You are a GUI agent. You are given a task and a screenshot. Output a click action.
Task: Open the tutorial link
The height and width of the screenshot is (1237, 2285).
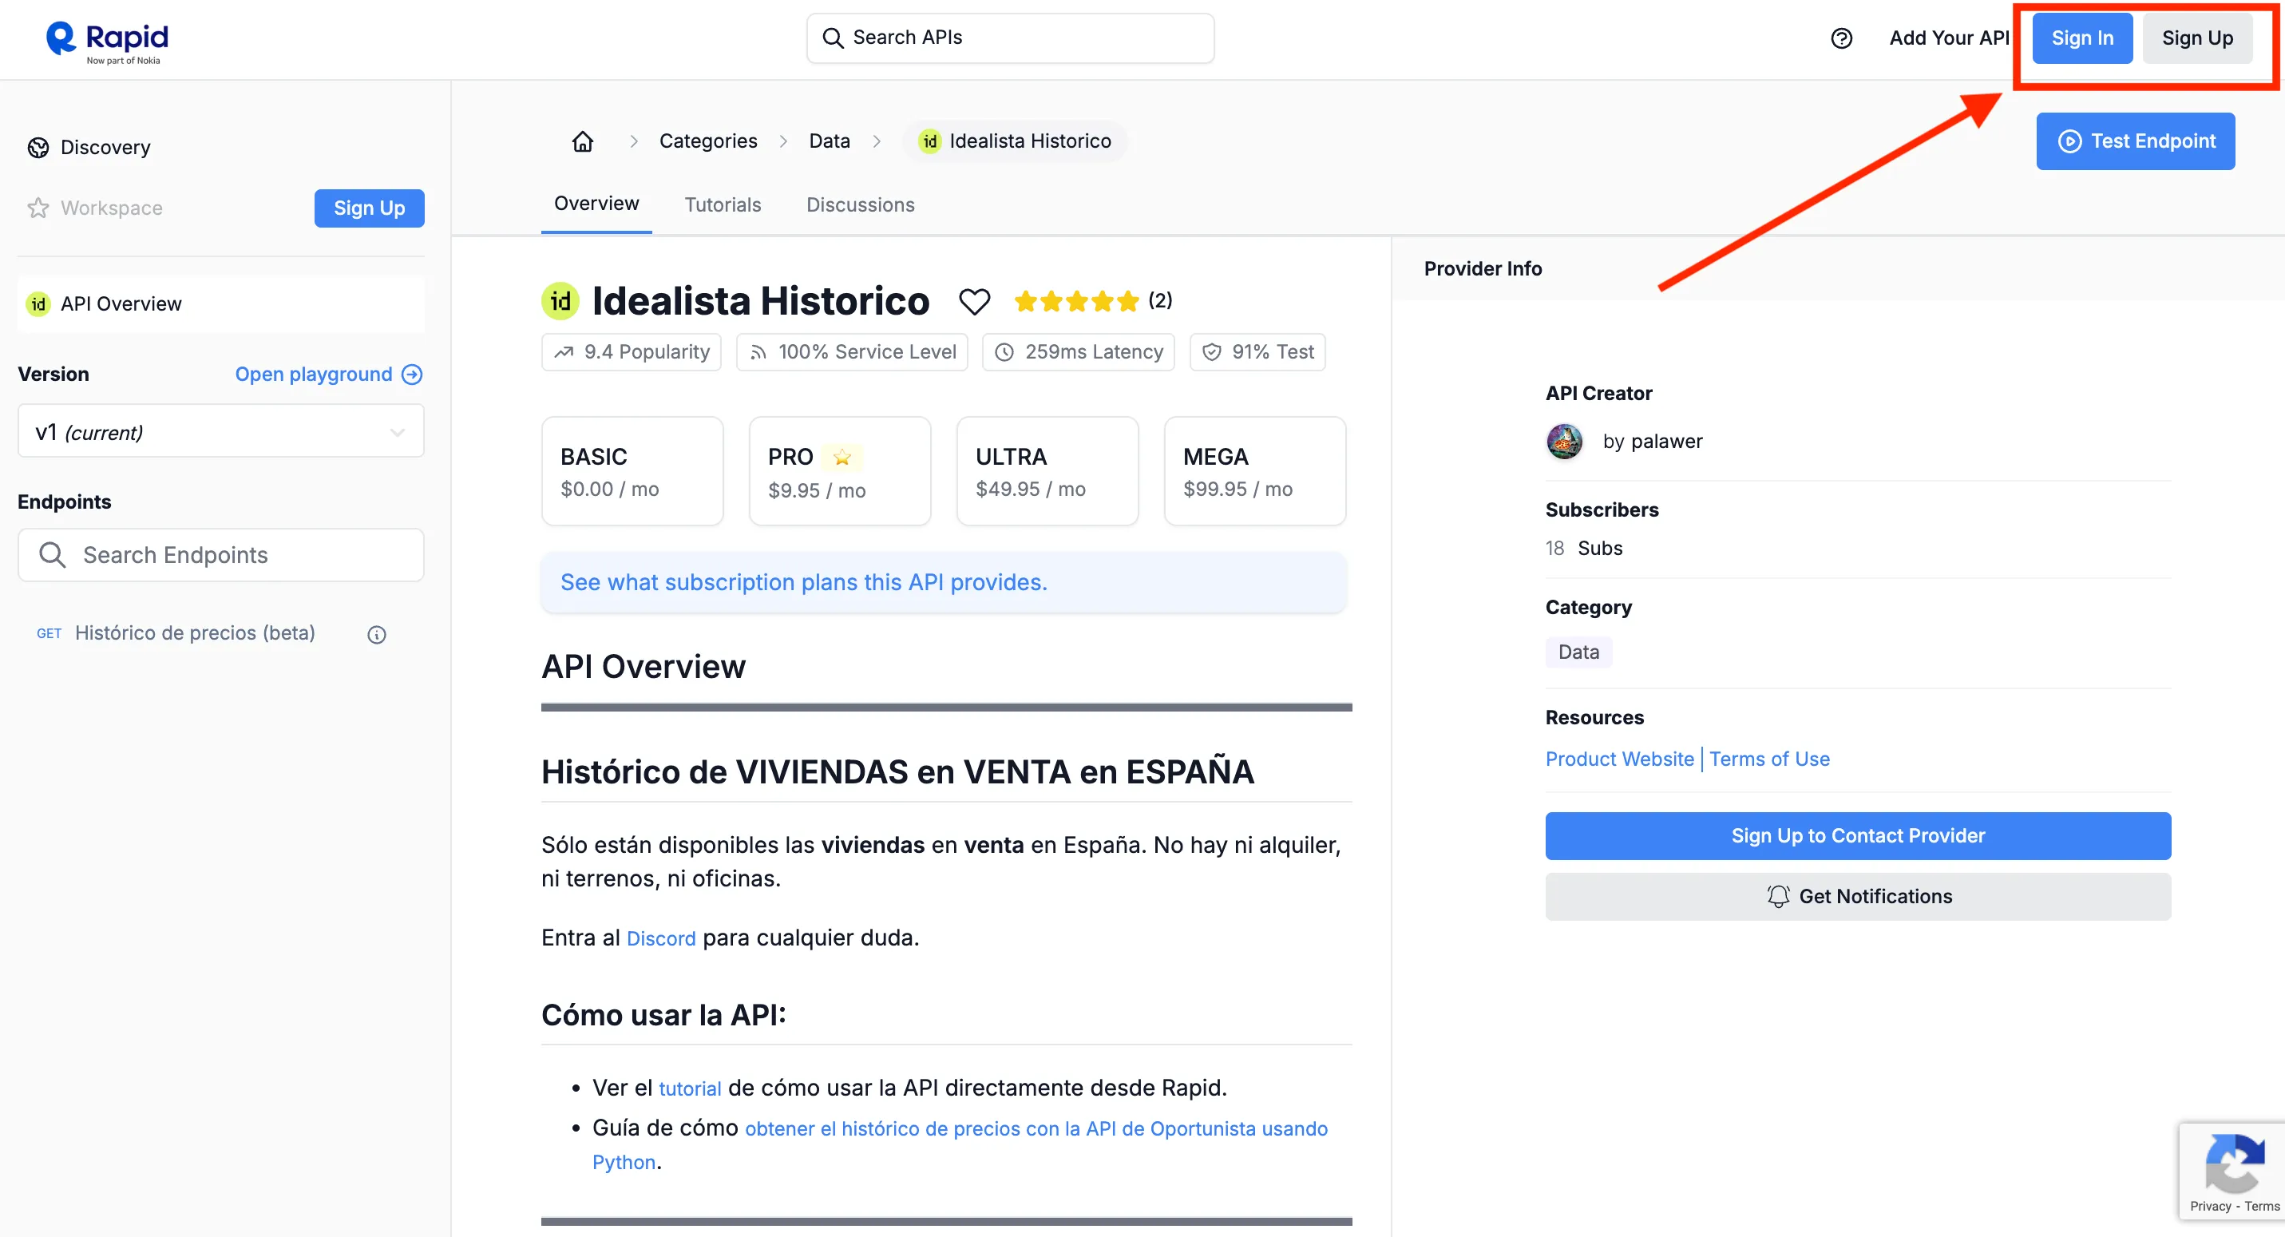pos(689,1088)
